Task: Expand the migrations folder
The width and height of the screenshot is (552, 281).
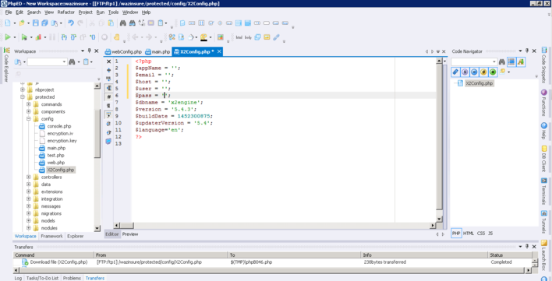Action: click(29, 213)
